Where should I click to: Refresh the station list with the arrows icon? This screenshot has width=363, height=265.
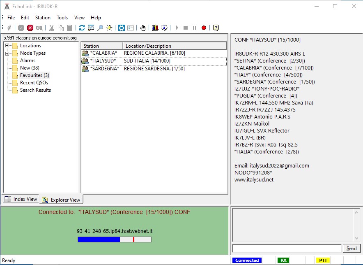click(82, 28)
